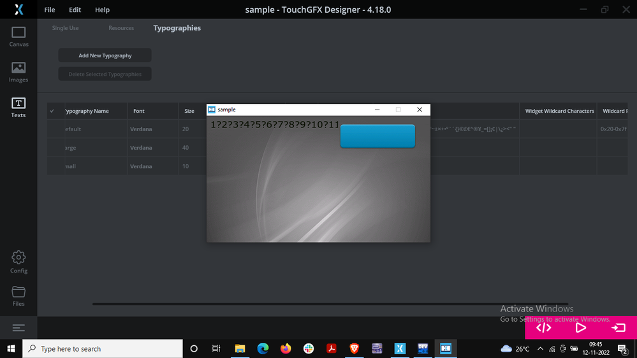
Task: Open the network icon in system tray
Action: pos(552,348)
